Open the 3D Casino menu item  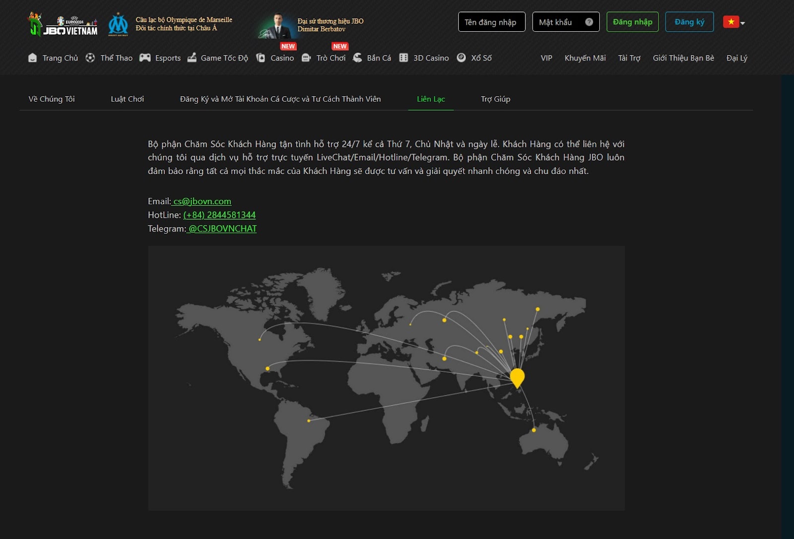coord(431,58)
